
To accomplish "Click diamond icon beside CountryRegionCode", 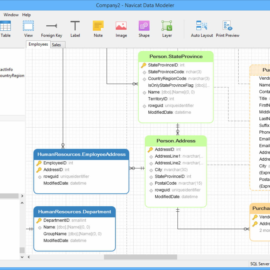I will [144, 79].
